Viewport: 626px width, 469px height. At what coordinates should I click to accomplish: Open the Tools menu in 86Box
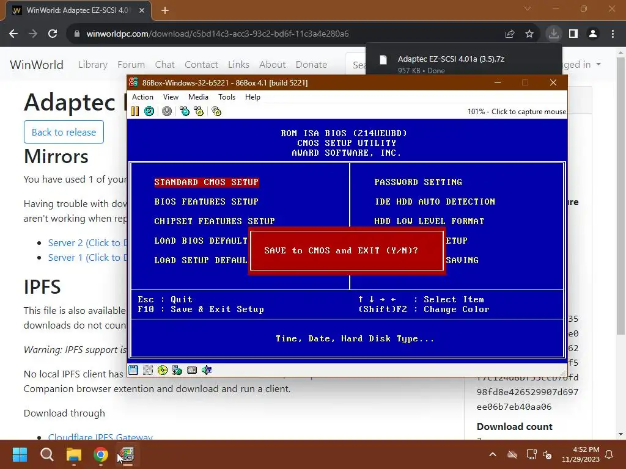click(227, 97)
